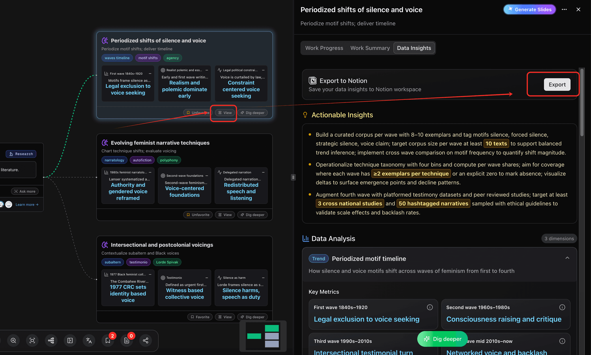Click the Export to Notion button
The width and height of the screenshot is (591, 355).
click(x=557, y=84)
